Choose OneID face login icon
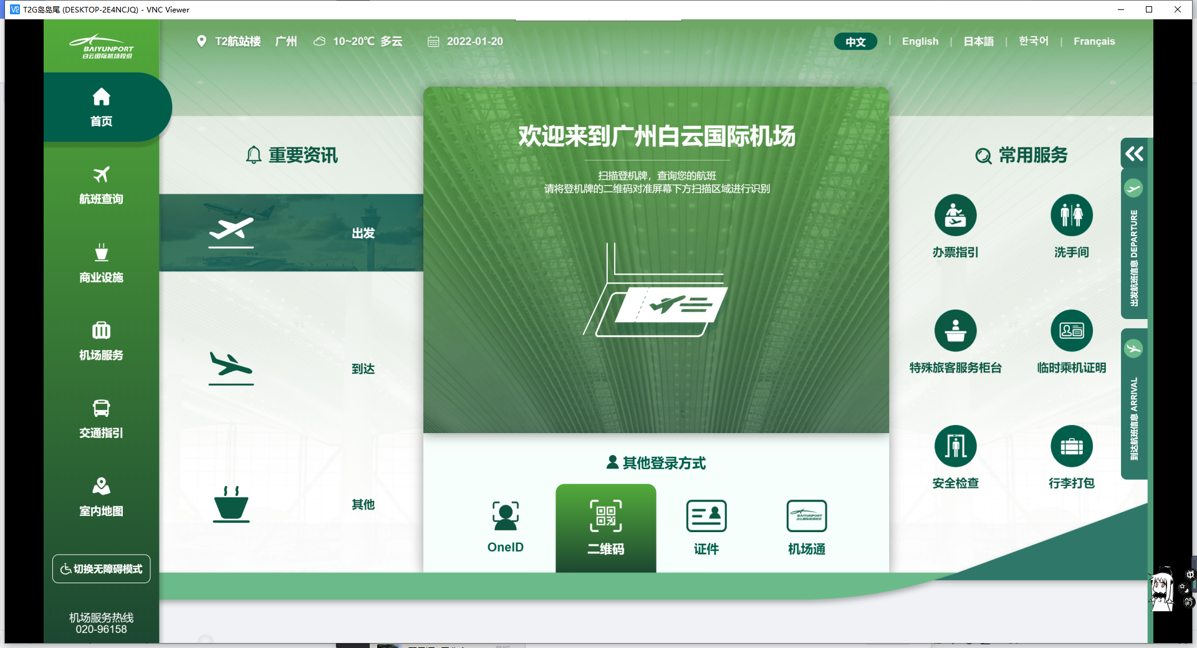1197x648 pixels. tap(505, 517)
